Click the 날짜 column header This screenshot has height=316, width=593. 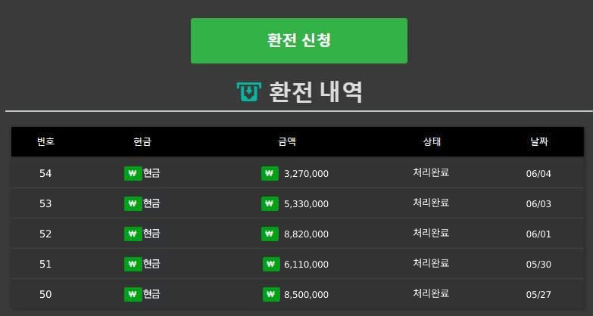pos(538,141)
